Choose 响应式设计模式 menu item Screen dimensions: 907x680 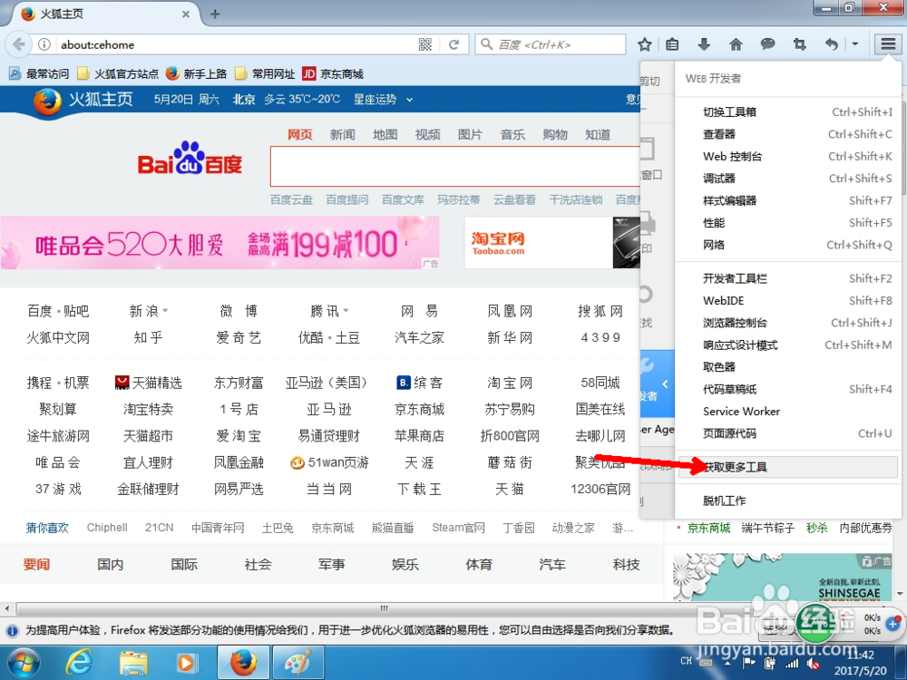coord(788,345)
